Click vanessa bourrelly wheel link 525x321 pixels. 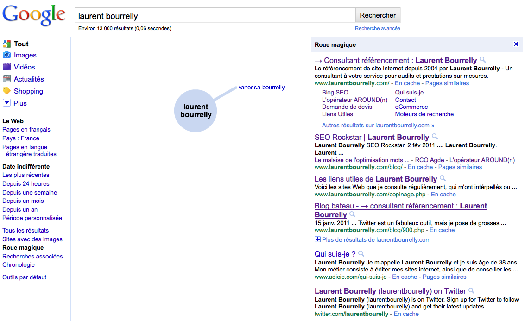pyautogui.click(x=261, y=88)
